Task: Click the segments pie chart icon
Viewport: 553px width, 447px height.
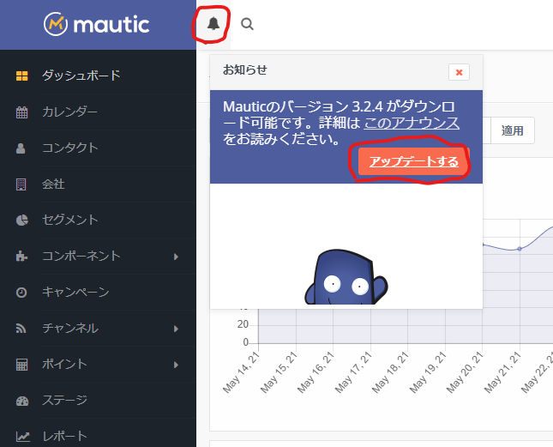Action: click(22, 220)
